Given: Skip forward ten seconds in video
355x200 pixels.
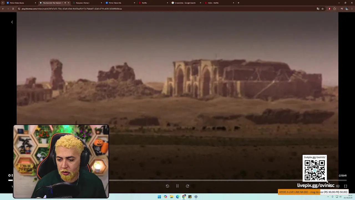Looking at the screenshot, I should (x=187, y=186).
